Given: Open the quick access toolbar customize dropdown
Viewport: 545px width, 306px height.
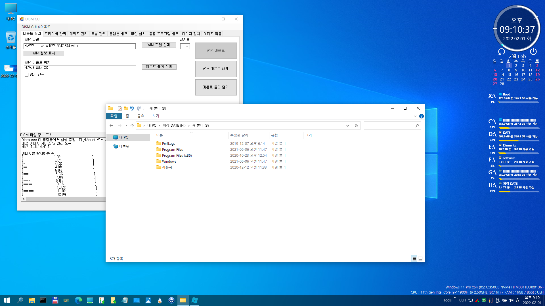Looking at the screenshot, I should (x=144, y=109).
